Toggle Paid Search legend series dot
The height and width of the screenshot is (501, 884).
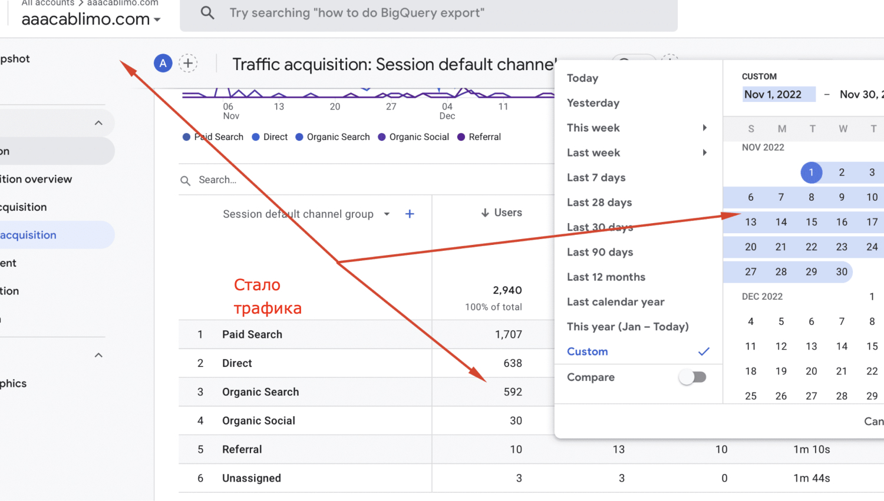(x=186, y=137)
